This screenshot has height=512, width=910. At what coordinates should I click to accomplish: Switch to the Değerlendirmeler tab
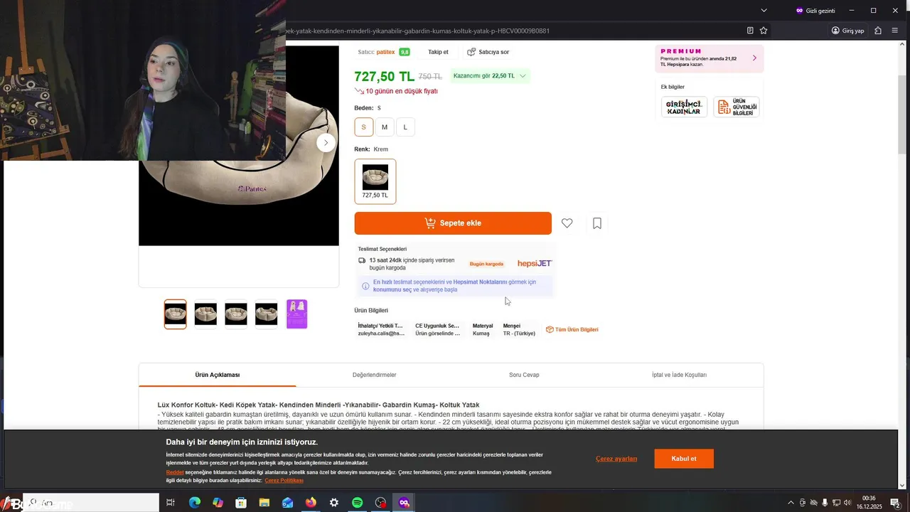click(x=374, y=375)
